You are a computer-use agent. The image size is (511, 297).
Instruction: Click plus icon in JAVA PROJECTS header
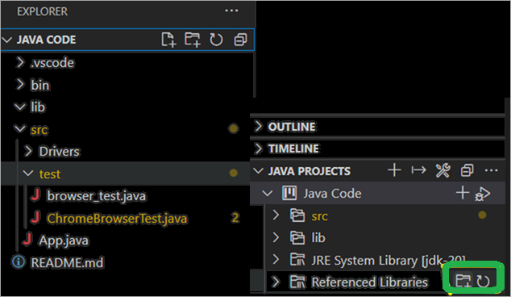point(394,170)
